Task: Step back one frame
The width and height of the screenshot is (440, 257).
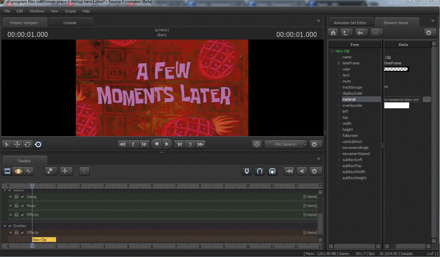Action: pos(144,144)
